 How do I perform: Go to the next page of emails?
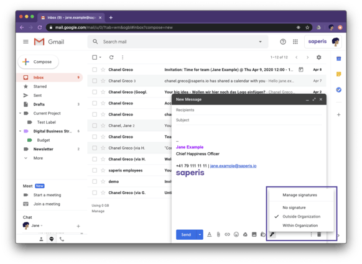click(307, 57)
